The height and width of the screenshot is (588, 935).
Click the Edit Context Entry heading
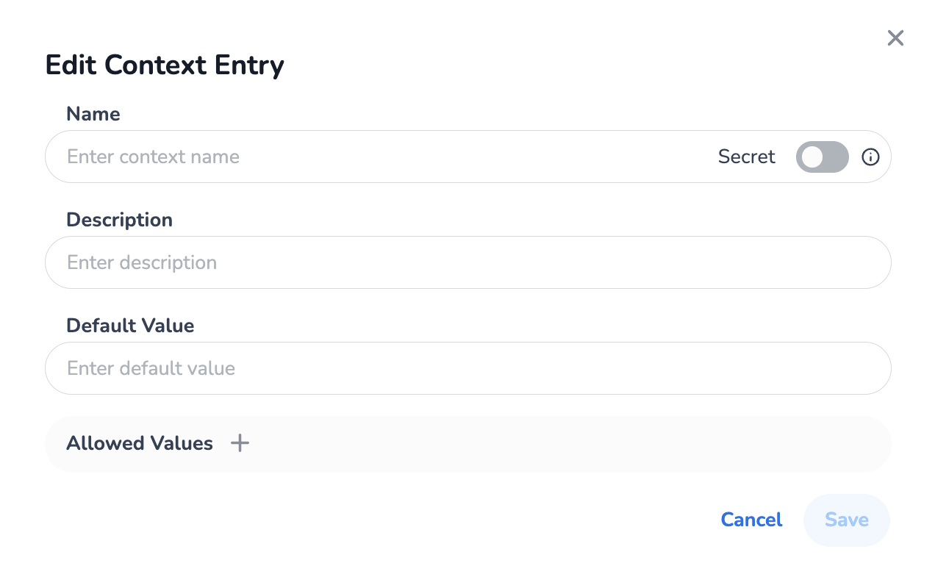[x=165, y=65]
